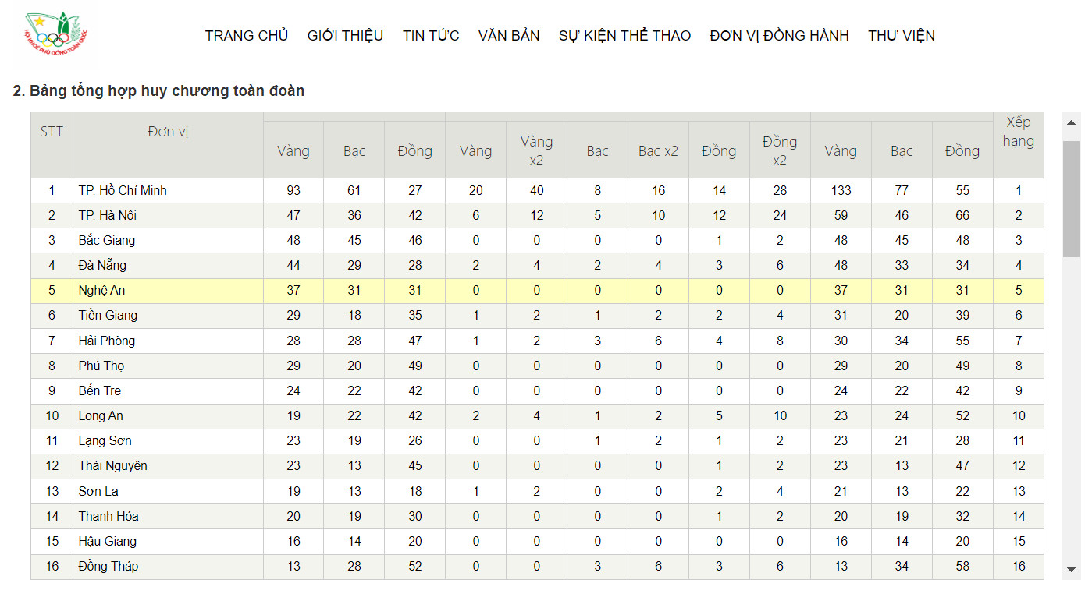Image resolution: width=1092 pixels, height=590 pixels.
Task: Click the table scrollbar up arrow
Action: (x=1071, y=122)
